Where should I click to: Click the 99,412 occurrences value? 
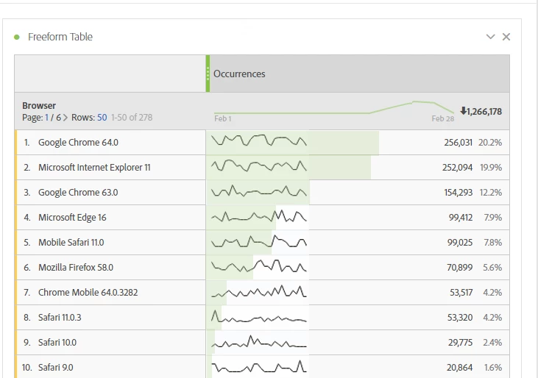[x=461, y=217]
